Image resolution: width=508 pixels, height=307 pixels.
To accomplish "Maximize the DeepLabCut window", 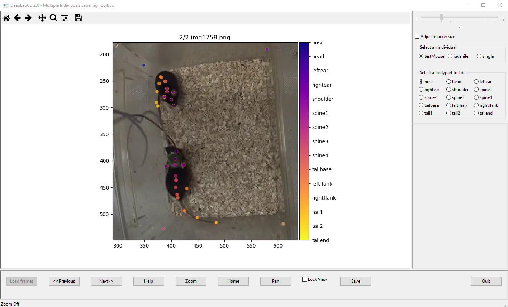I will [483, 5].
